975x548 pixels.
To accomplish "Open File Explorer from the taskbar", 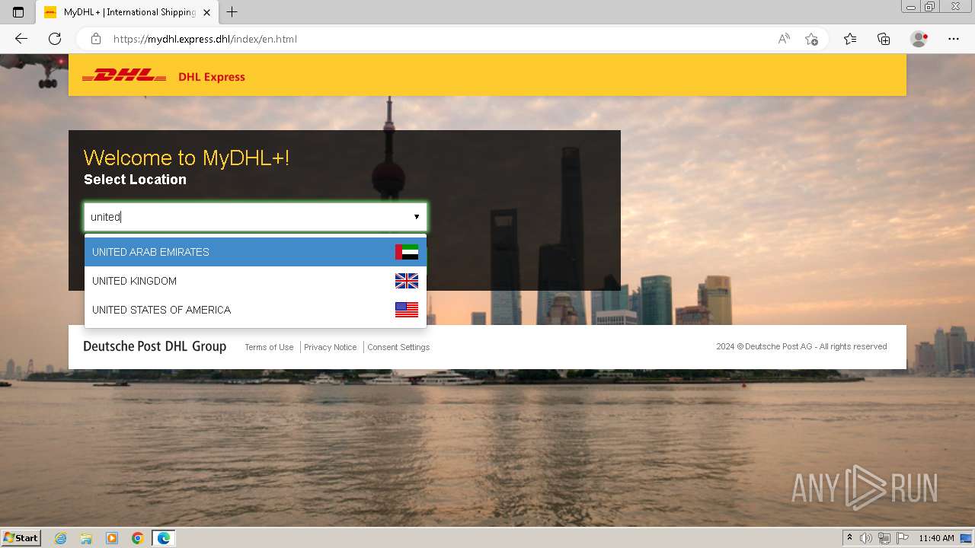I will click(86, 538).
